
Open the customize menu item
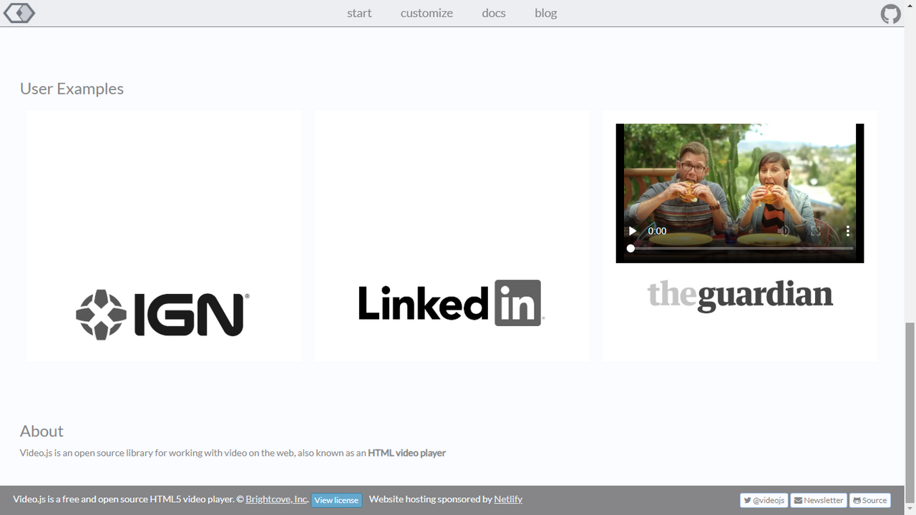pos(427,13)
